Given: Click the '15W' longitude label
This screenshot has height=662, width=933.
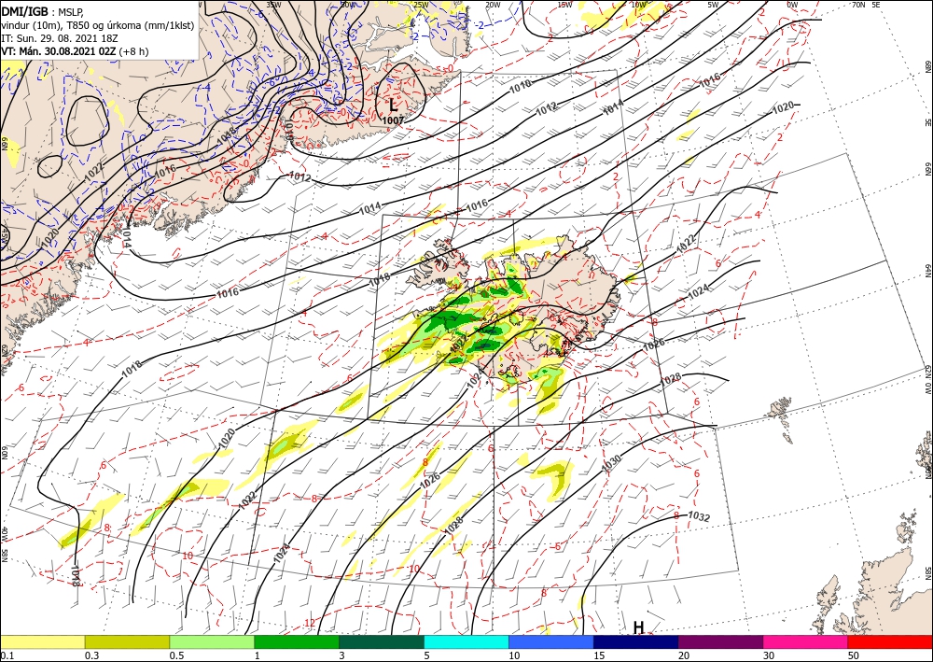Looking at the screenshot, I should (x=565, y=5).
